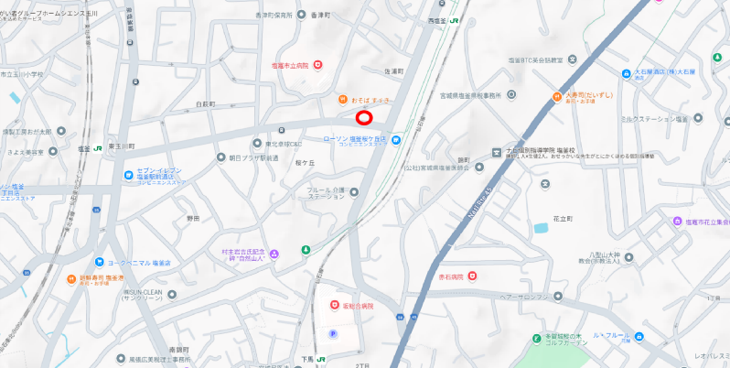Open the 大寿司(だいずし) restaurant marker

click(x=557, y=97)
